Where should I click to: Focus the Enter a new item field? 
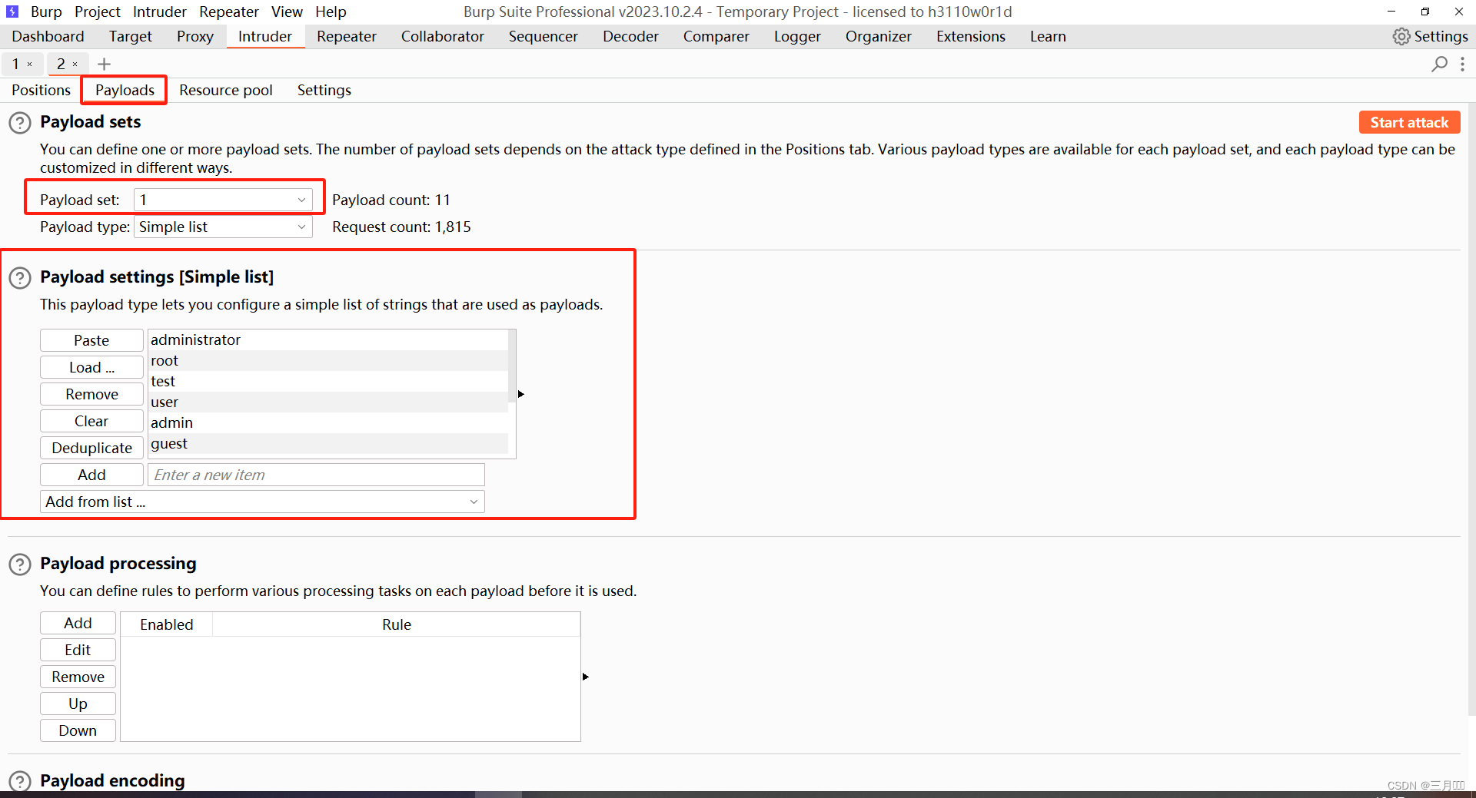tap(316, 475)
